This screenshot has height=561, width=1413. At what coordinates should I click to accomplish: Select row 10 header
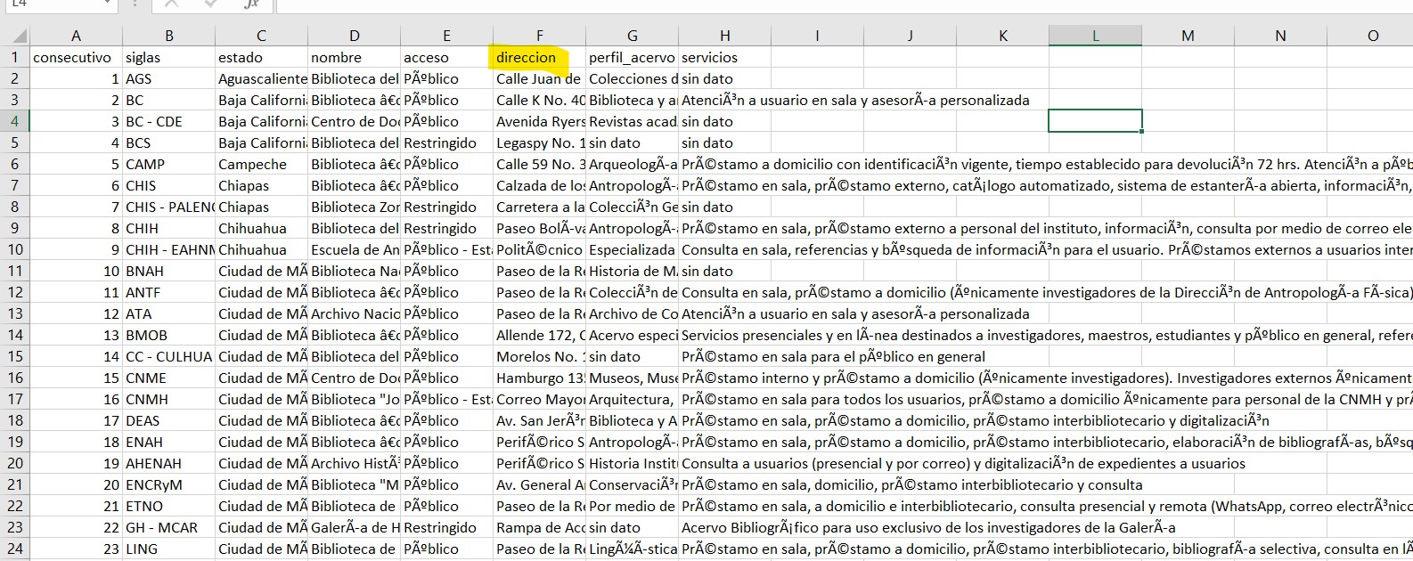pos(15,249)
